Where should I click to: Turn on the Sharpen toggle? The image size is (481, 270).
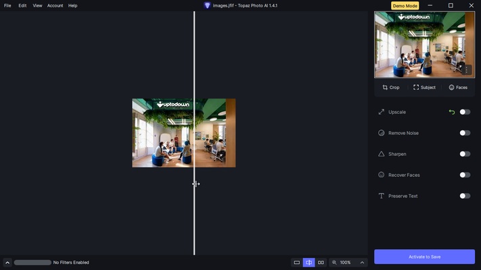[465, 154]
